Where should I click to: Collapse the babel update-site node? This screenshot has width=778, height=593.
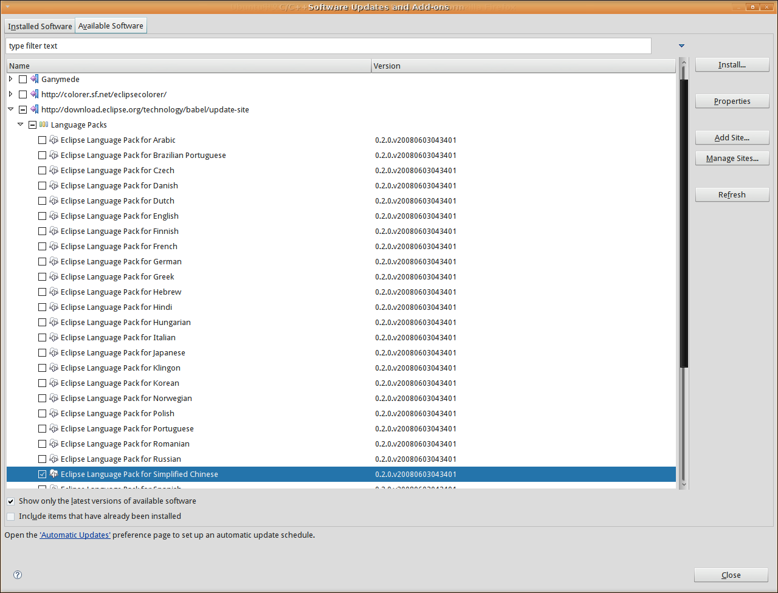[10, 109]
